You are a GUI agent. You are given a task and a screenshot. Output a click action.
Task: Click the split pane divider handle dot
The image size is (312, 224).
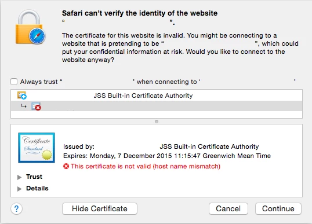click(x=157, y=122)
